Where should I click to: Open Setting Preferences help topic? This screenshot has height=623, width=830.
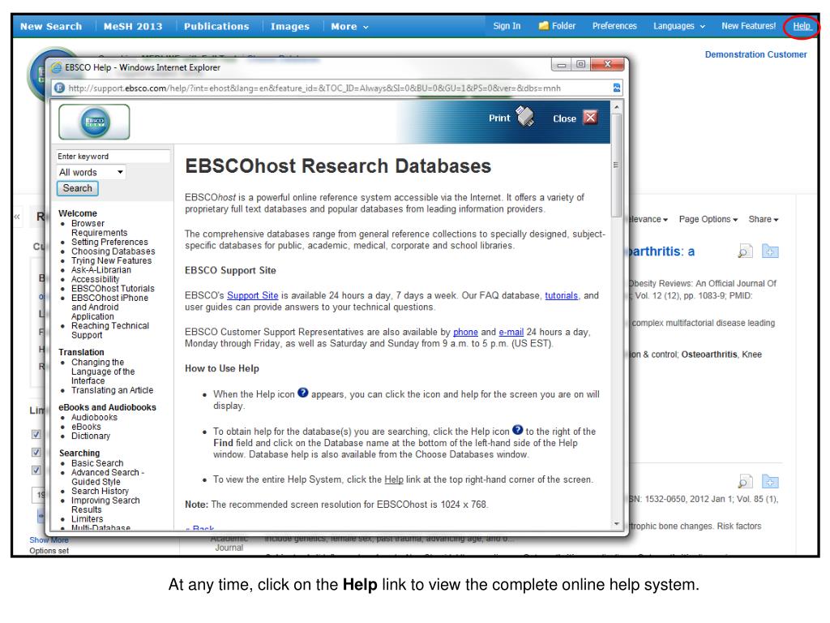click(109, 242)
